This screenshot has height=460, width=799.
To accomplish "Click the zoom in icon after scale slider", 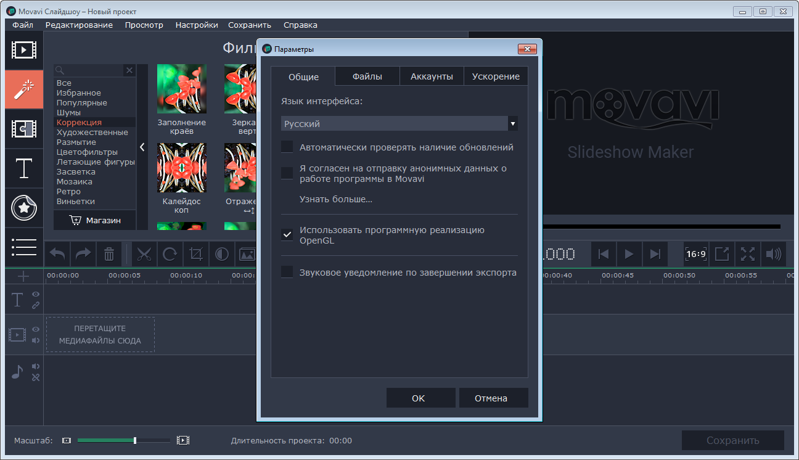I will tap(182, 440).
